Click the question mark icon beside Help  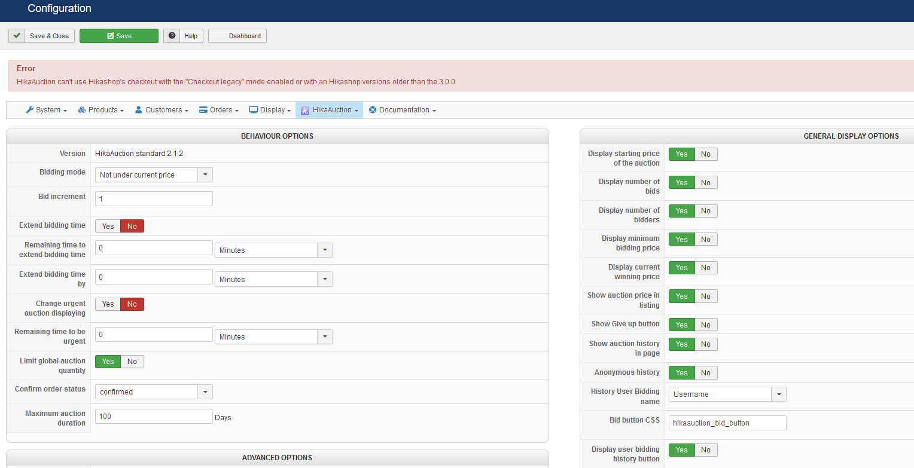click(172, 36)
